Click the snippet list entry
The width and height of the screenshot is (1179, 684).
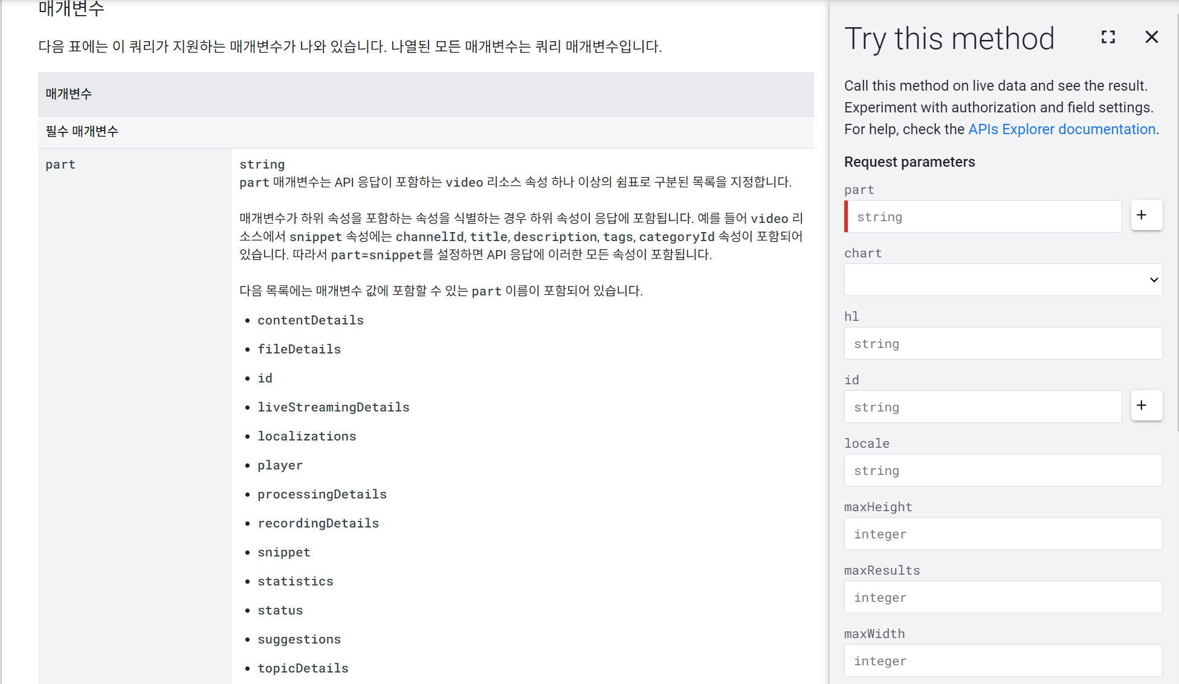point(283,552)
